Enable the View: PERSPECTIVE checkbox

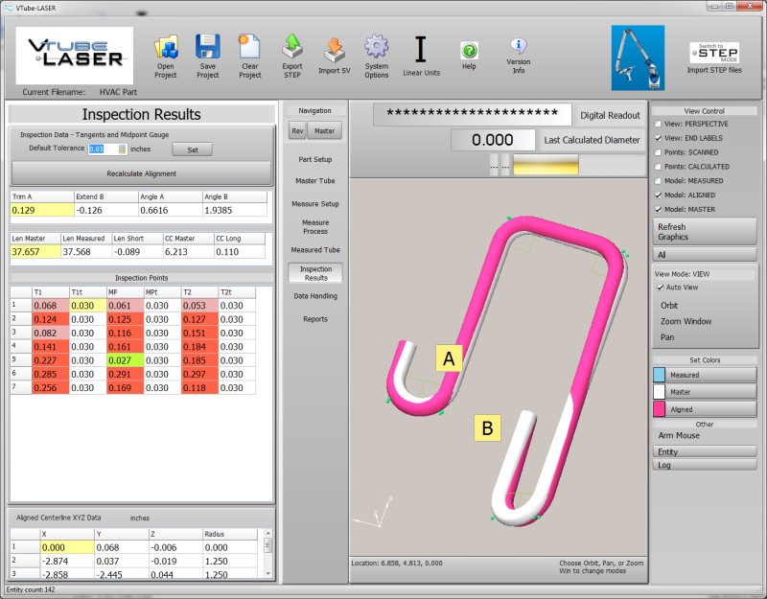[658, 124]
